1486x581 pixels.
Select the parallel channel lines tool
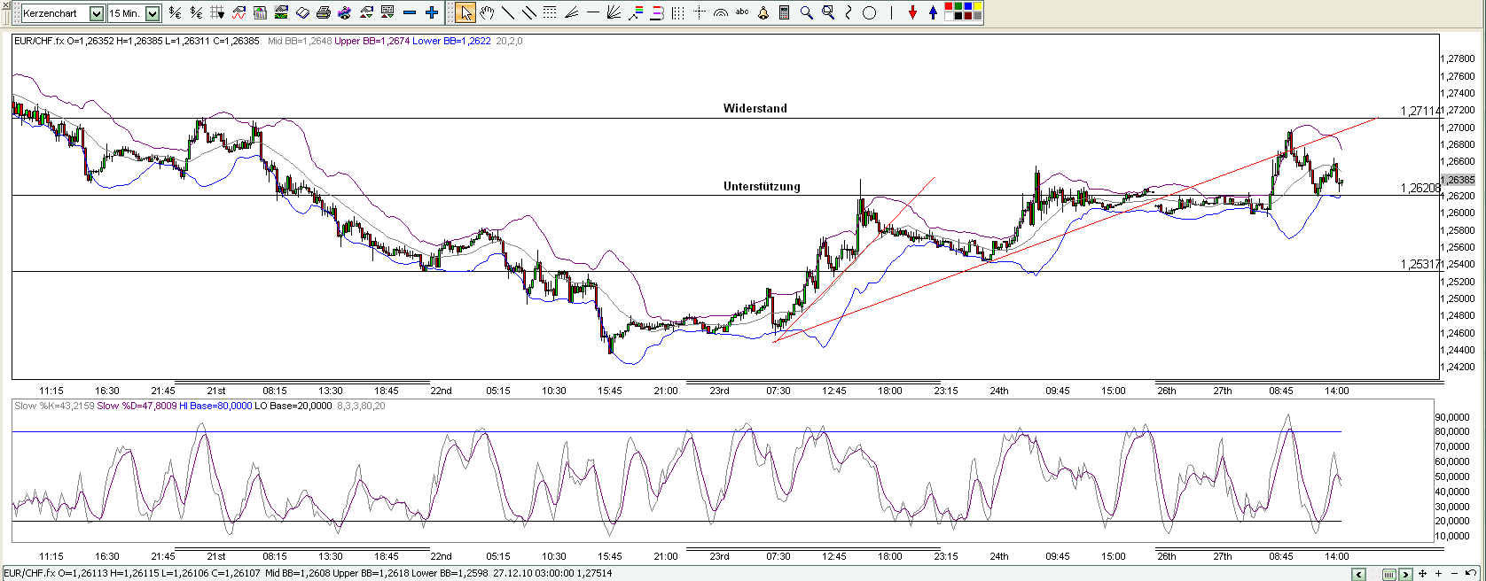(529, 12)
